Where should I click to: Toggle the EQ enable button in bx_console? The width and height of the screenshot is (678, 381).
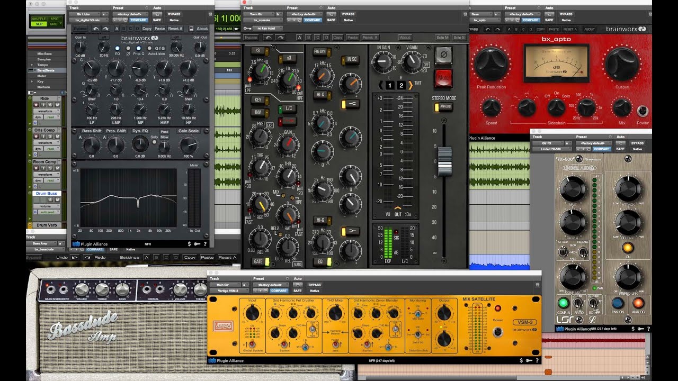pyautogui.click(x=322, y=261)
